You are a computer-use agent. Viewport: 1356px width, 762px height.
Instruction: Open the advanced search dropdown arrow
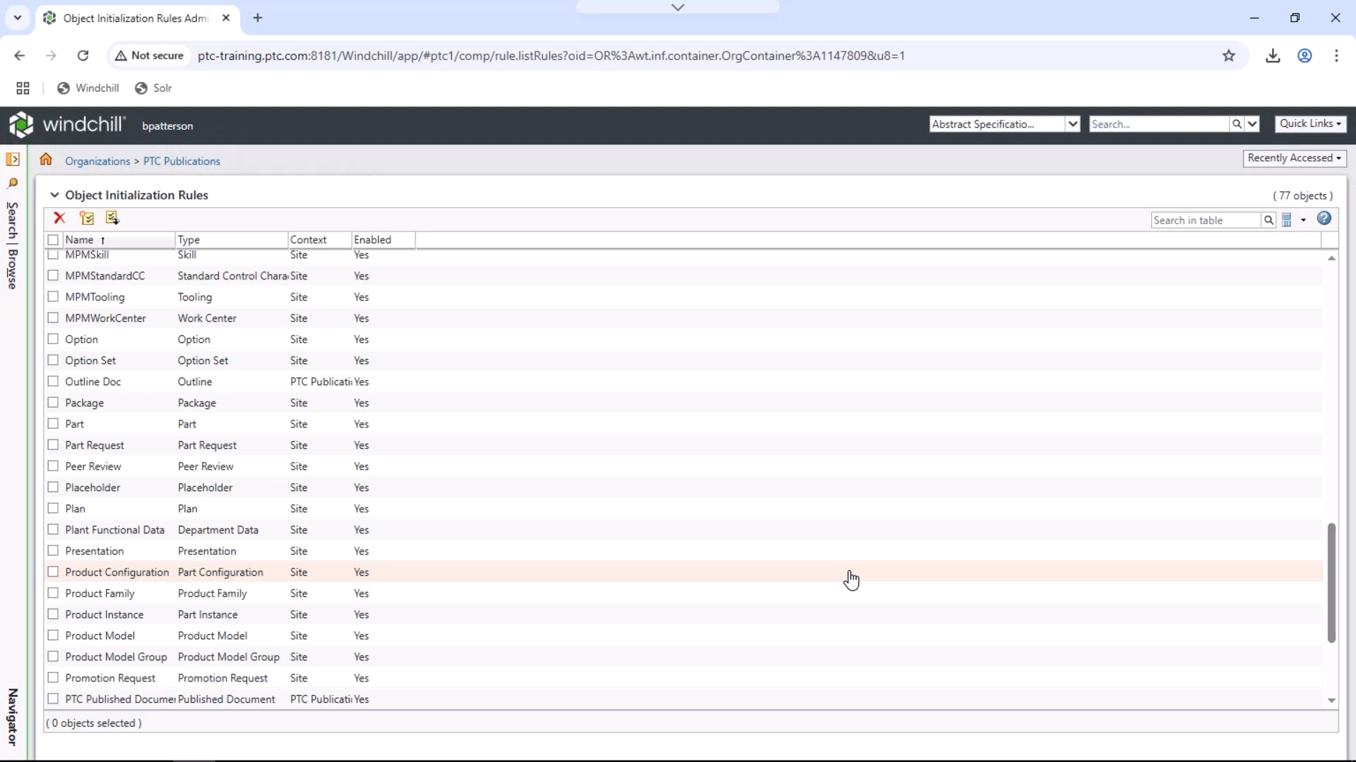point(1252,124)
